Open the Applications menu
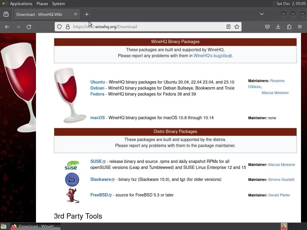This screenshot has width=307, height=230. 21,4
